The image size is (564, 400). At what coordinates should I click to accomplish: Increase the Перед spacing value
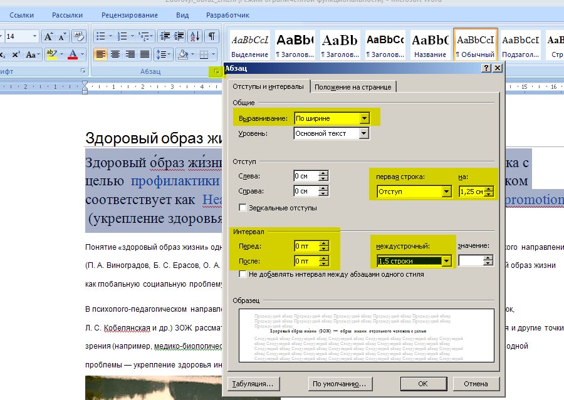coord(324,244)
